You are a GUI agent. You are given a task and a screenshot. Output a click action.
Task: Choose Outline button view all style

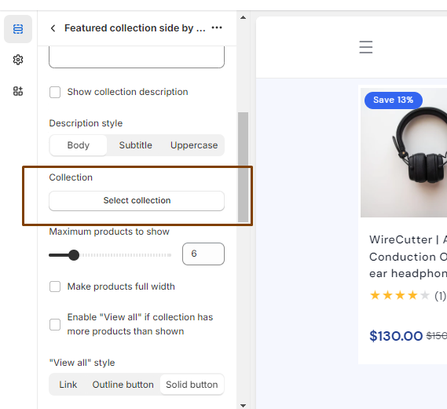coord(123,385)
